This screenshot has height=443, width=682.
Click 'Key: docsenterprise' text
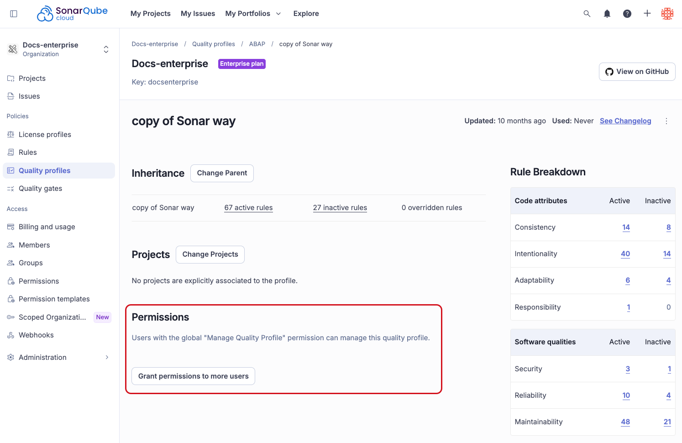point(165,82)
